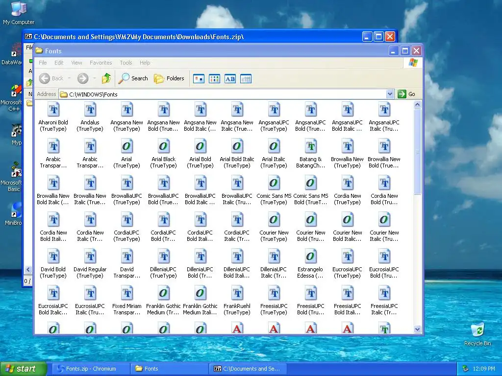This screenshot has height=376, width=502.
Task: Select the Andalus TrueType font icon
Action: pos(90,110)
